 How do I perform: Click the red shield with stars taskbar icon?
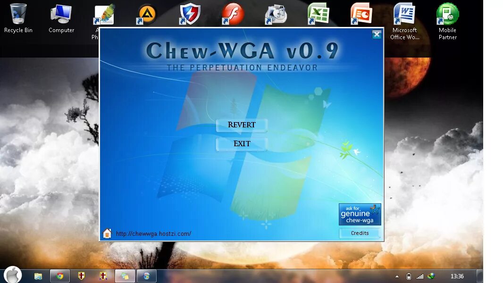(x=103, y=275)
